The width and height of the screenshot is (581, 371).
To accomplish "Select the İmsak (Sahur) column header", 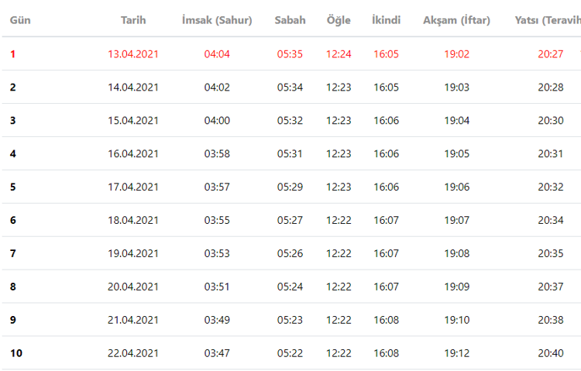I will 217,20.
